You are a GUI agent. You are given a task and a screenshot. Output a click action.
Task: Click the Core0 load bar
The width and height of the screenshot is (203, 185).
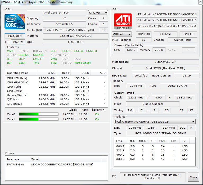click(x=39, y=114)
